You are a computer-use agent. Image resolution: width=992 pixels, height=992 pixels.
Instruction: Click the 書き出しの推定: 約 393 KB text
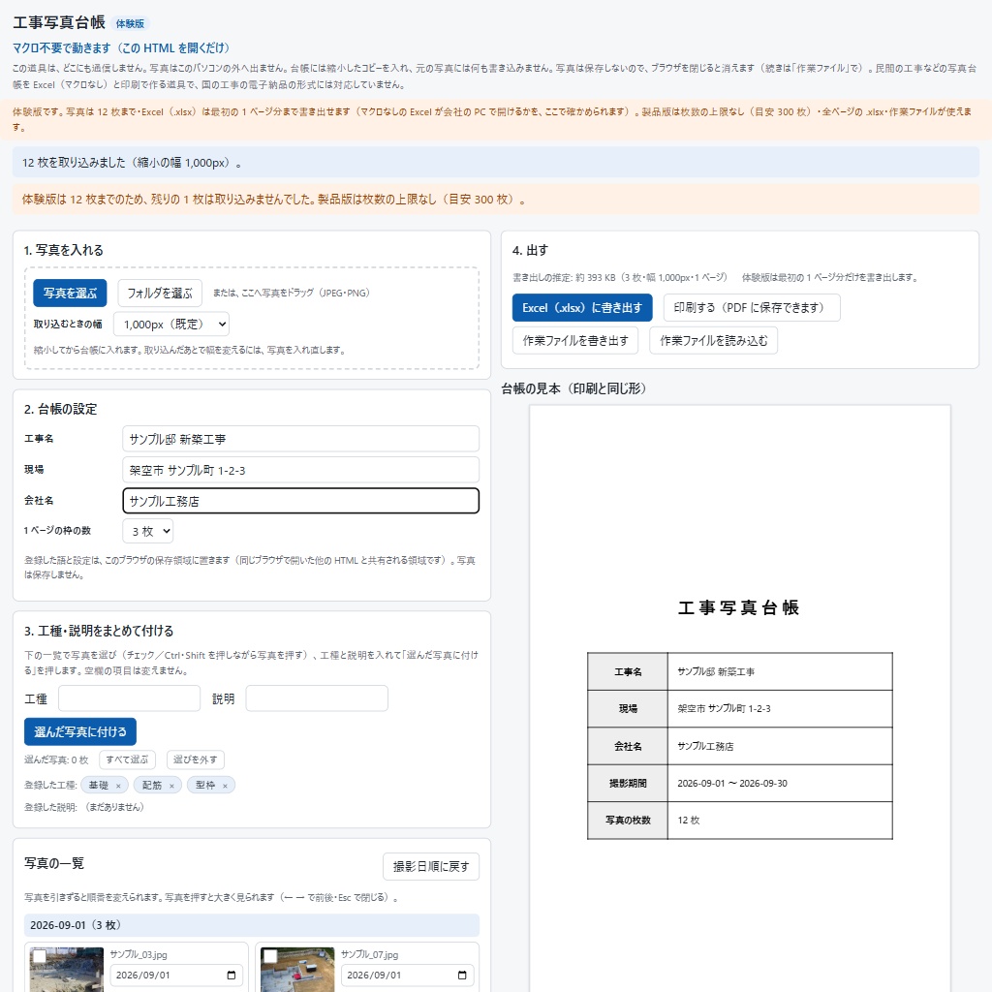[x=620, y=277]
